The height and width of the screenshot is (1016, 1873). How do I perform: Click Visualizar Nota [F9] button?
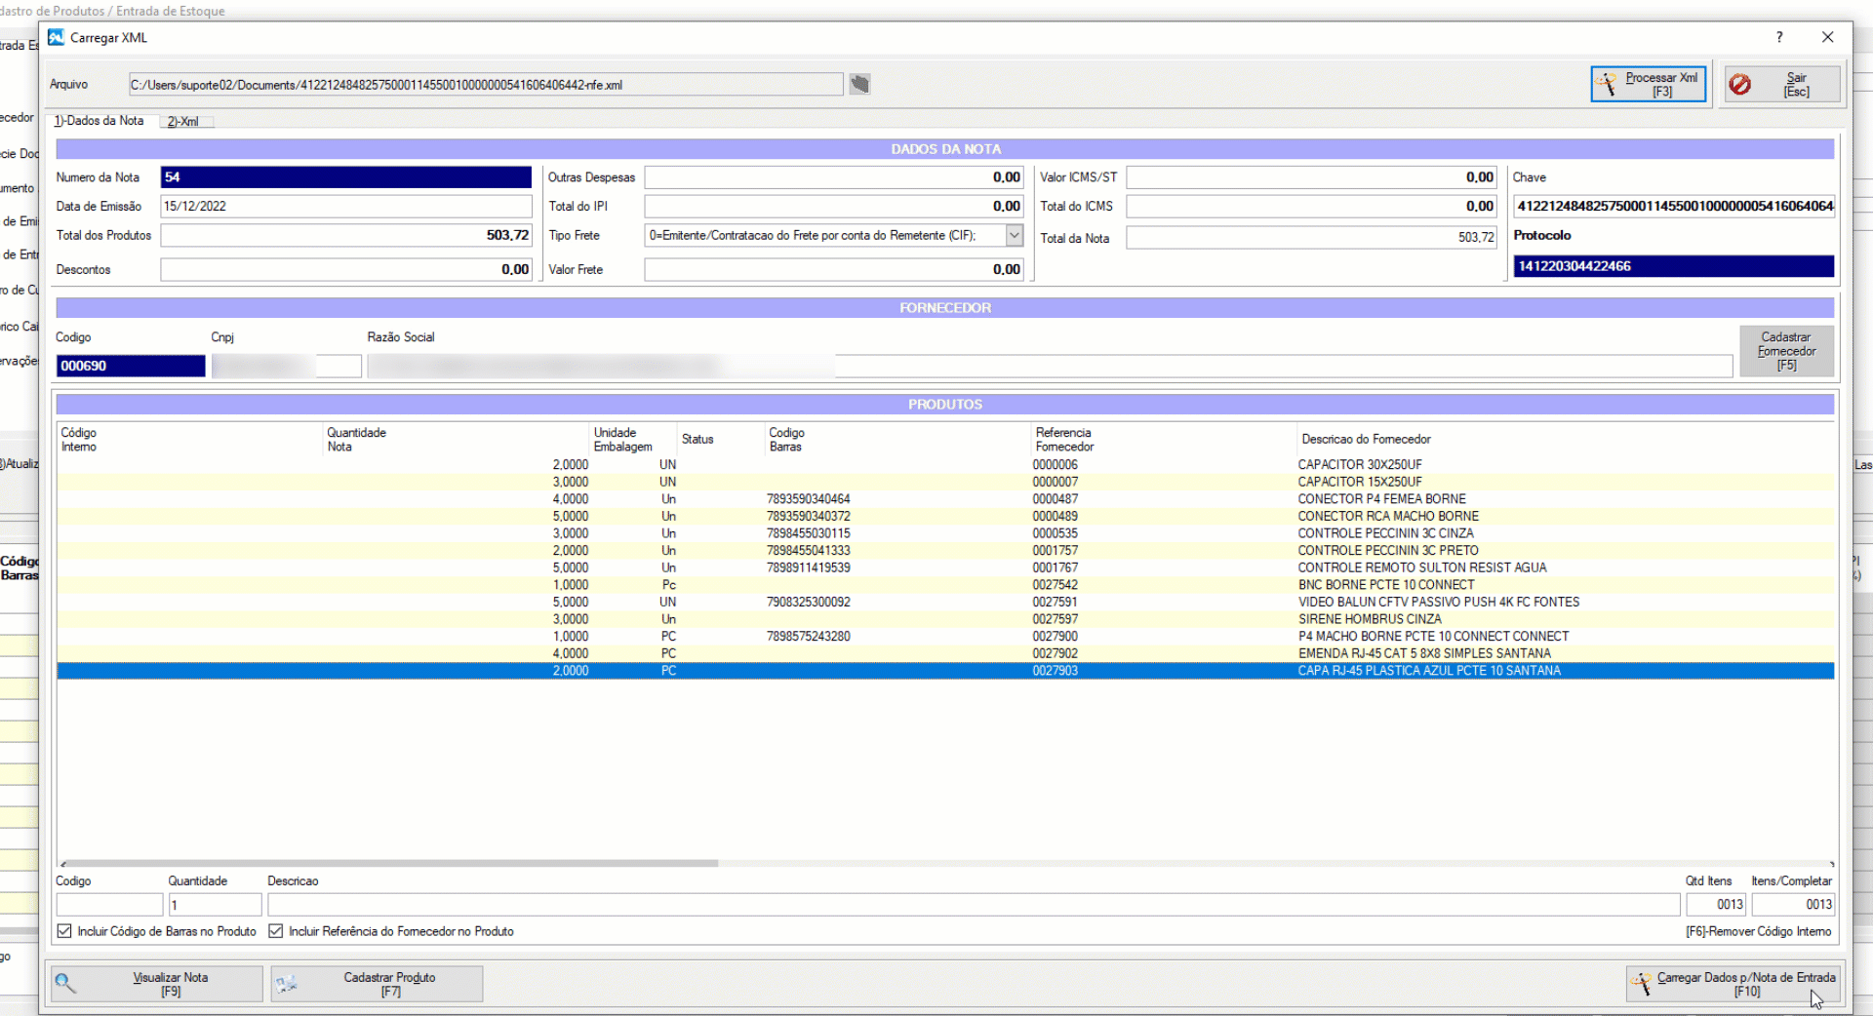[157, 984]
